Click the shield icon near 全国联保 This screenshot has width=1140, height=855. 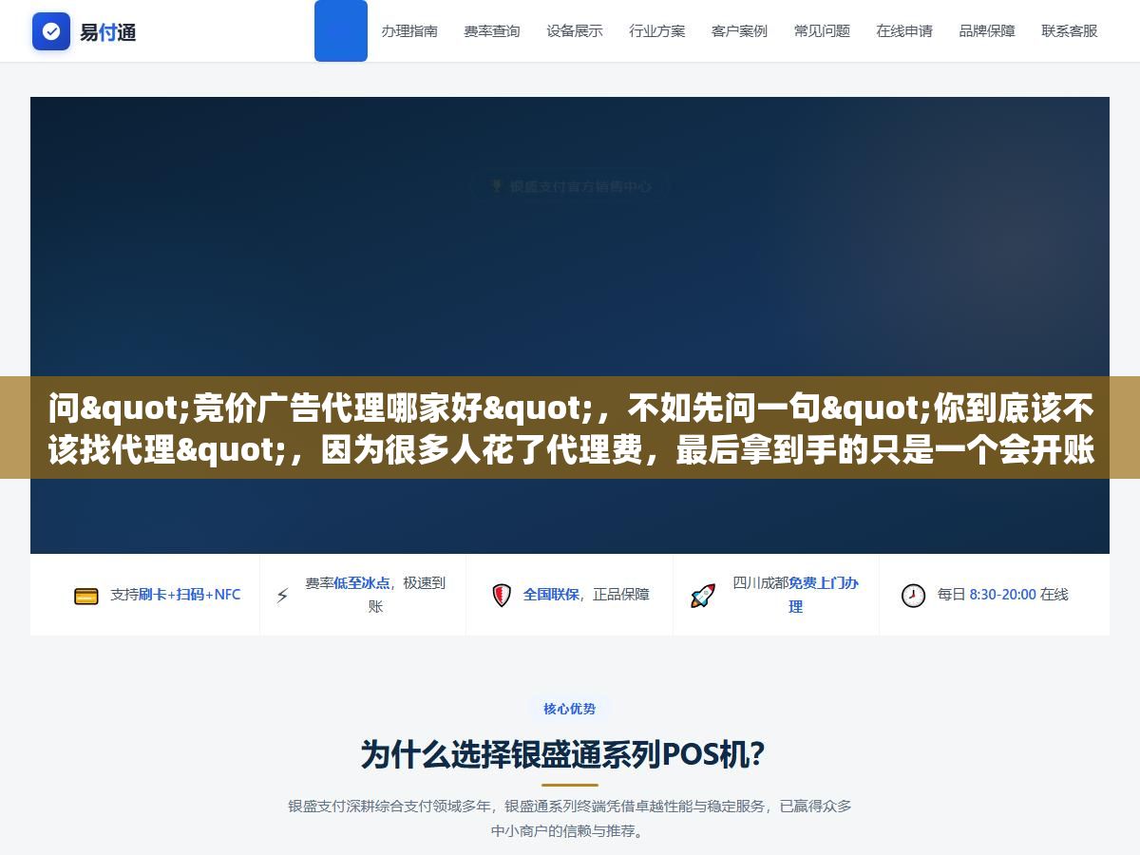point(502,596)
